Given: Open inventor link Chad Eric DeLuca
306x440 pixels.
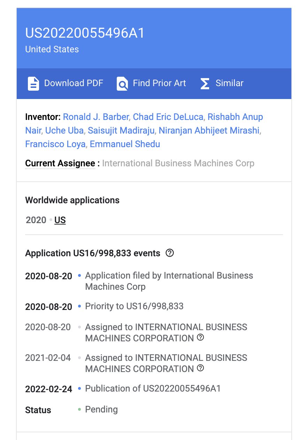Looking at the screenshot, I should (x=168, y=117).
